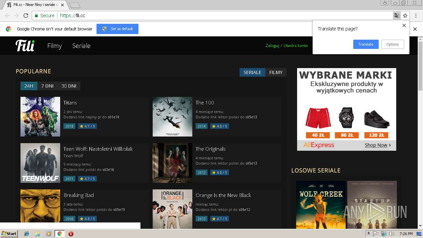Switch popular list to FILMY
423x238 pixels.
point(276,72)
